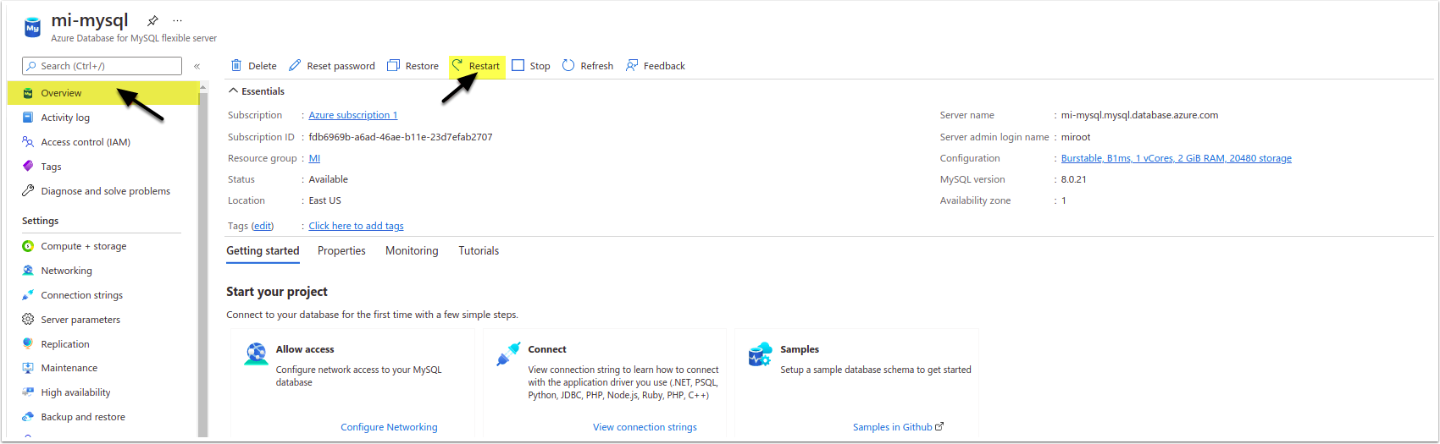Click the Connection strings rocket icon

[28, 295]
